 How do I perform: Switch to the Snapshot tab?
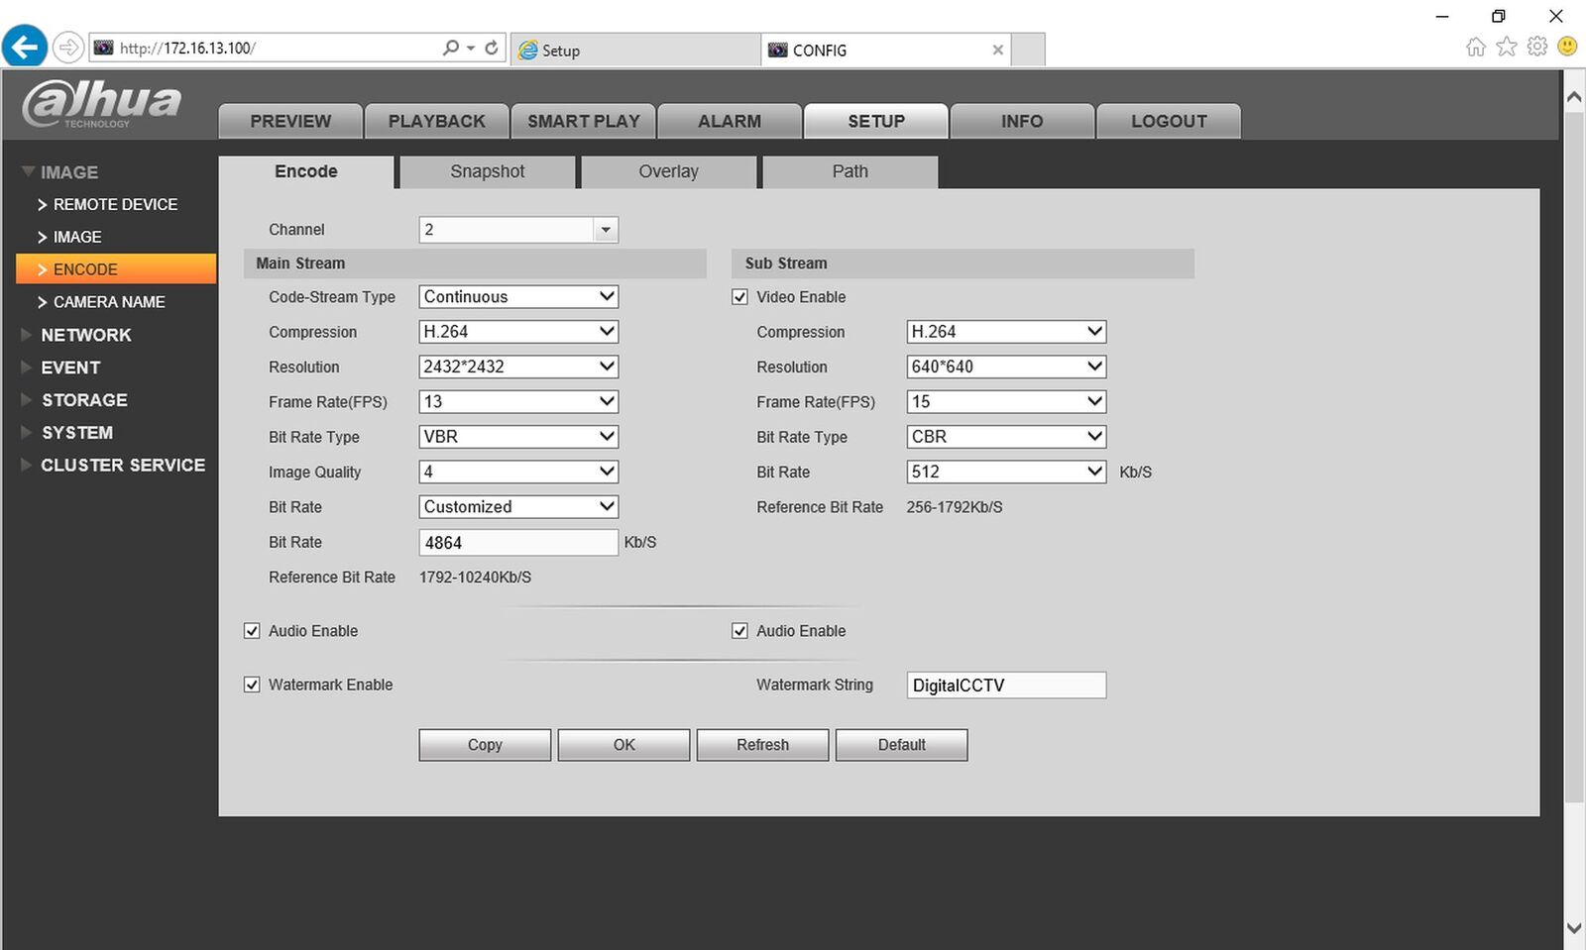[487, 171]
